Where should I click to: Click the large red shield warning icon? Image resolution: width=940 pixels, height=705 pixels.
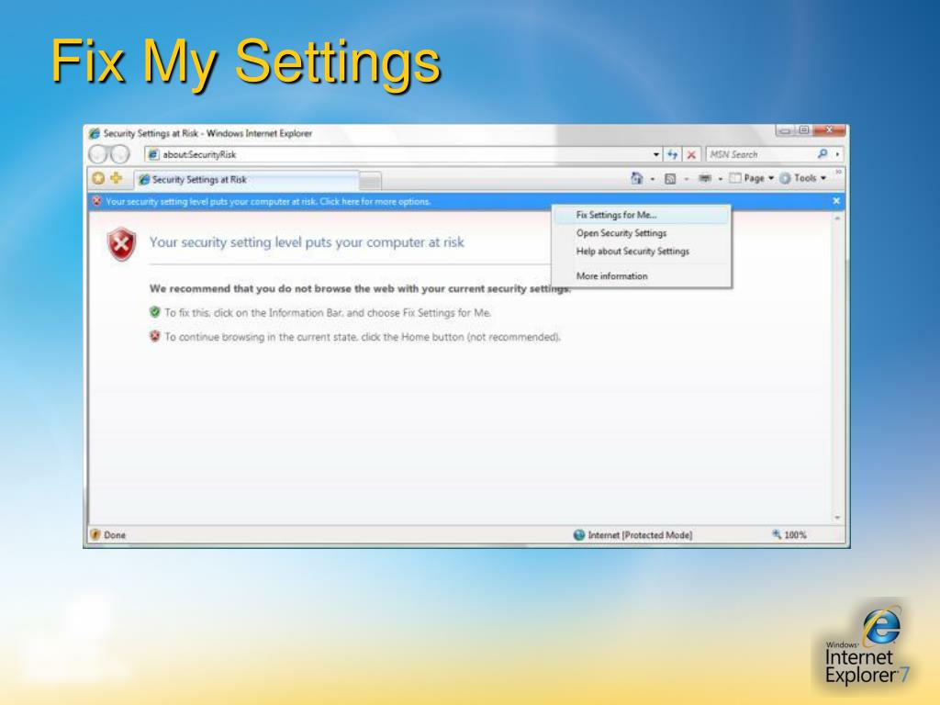point(122,244)
